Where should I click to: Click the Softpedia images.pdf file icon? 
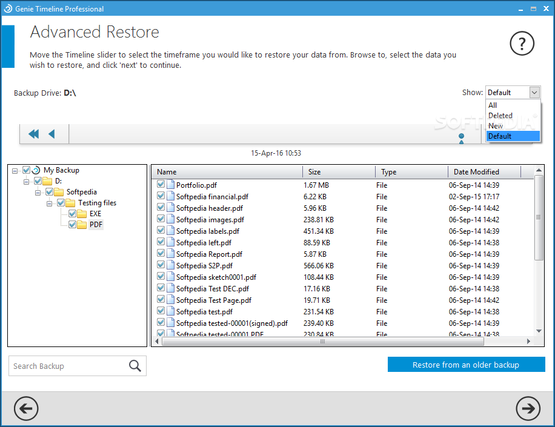tap(170, 219)
